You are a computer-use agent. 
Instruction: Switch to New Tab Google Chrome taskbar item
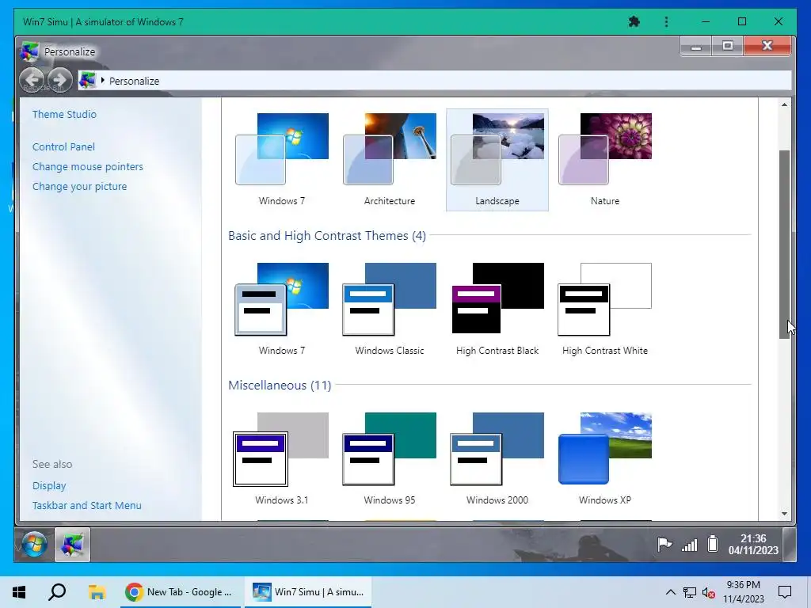click(x=181, y=592)
